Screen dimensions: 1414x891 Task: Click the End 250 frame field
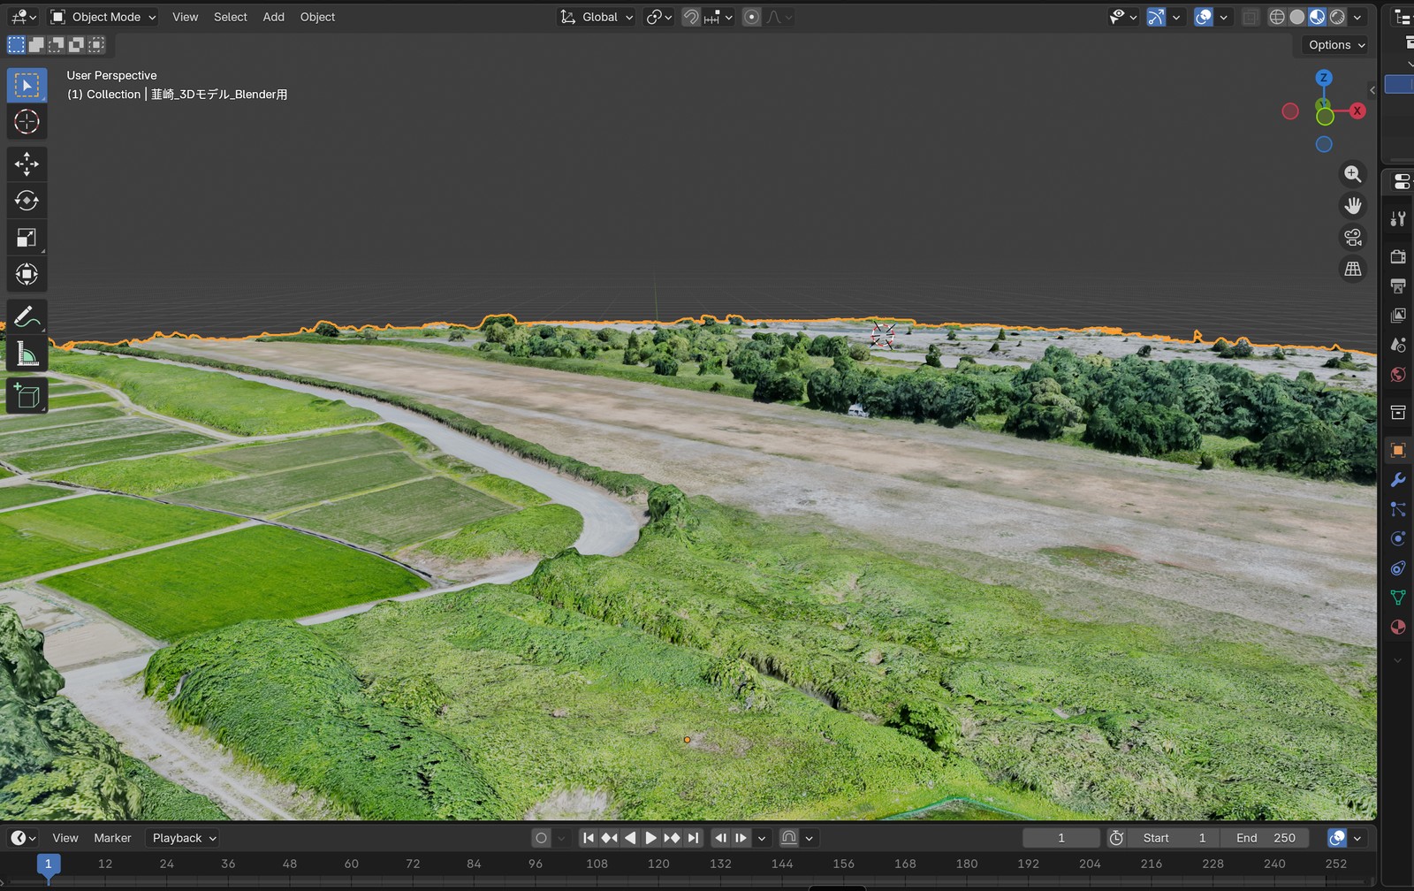point(1266,838)
